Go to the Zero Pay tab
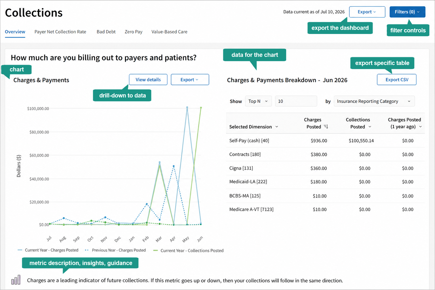This screenshot has height=290, width=435. click(x=134, y=32)
